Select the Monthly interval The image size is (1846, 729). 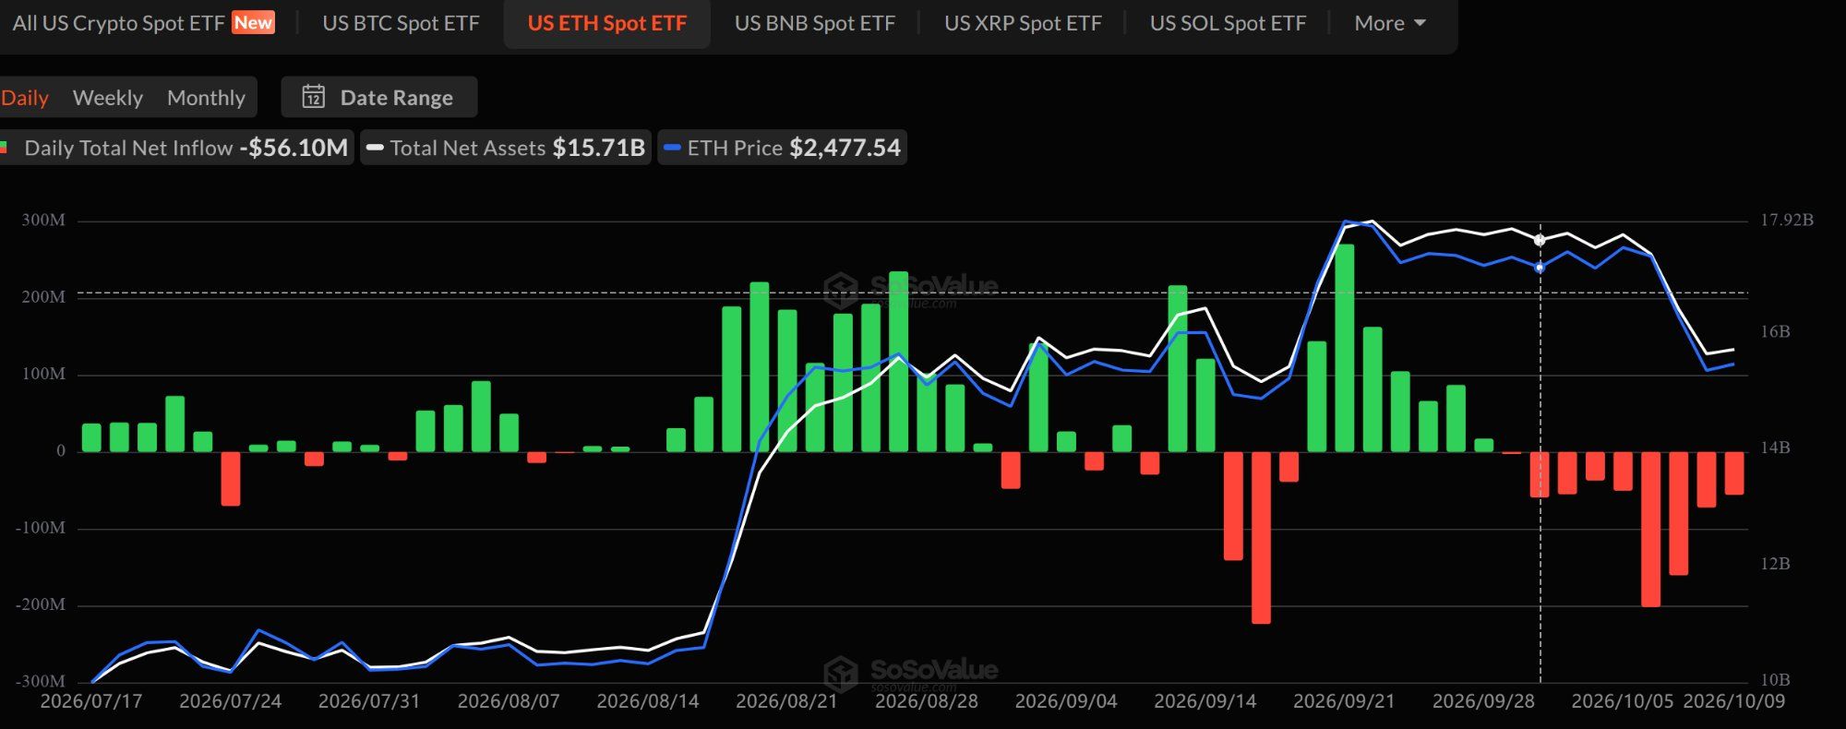point(206,98)
